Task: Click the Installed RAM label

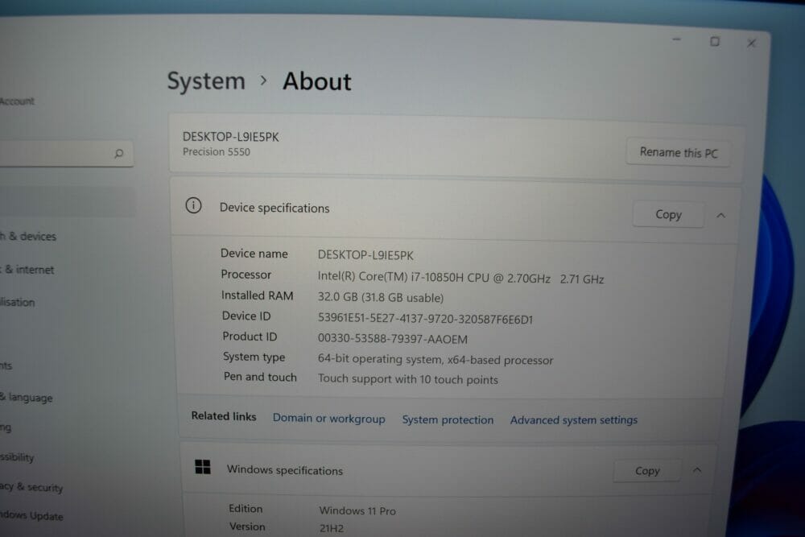Action: click(258, 295)
